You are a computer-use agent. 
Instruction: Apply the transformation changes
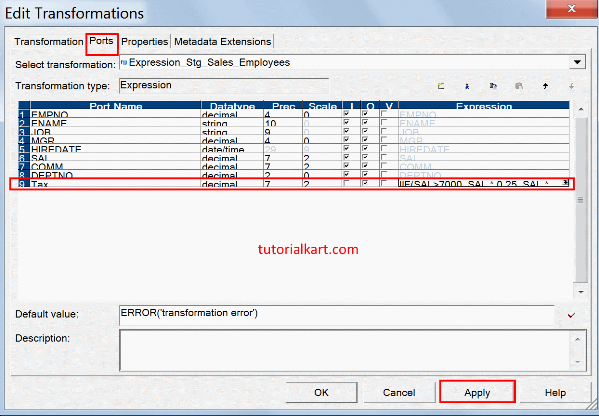pos(477,392)
